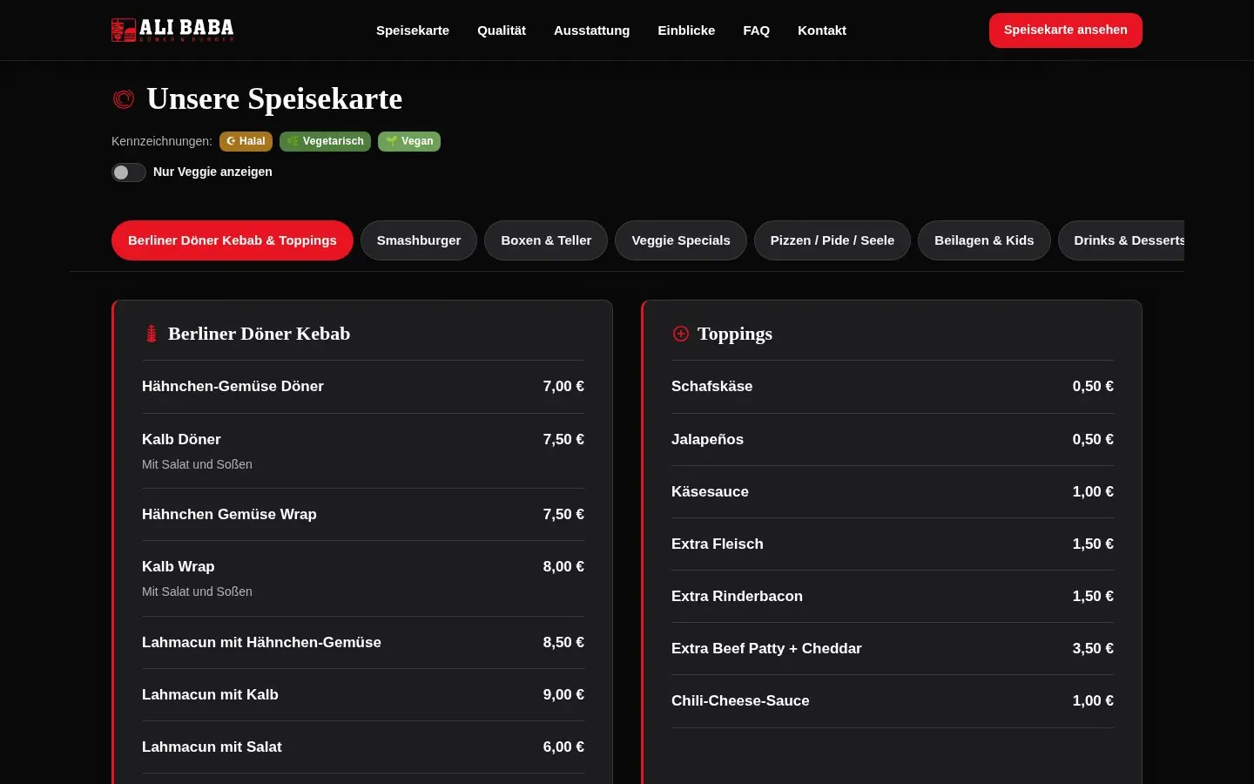Select the Berliner Döner Kebab & Toppings tab
This screenshot has width=1254, height=784.
pos(233,240)
